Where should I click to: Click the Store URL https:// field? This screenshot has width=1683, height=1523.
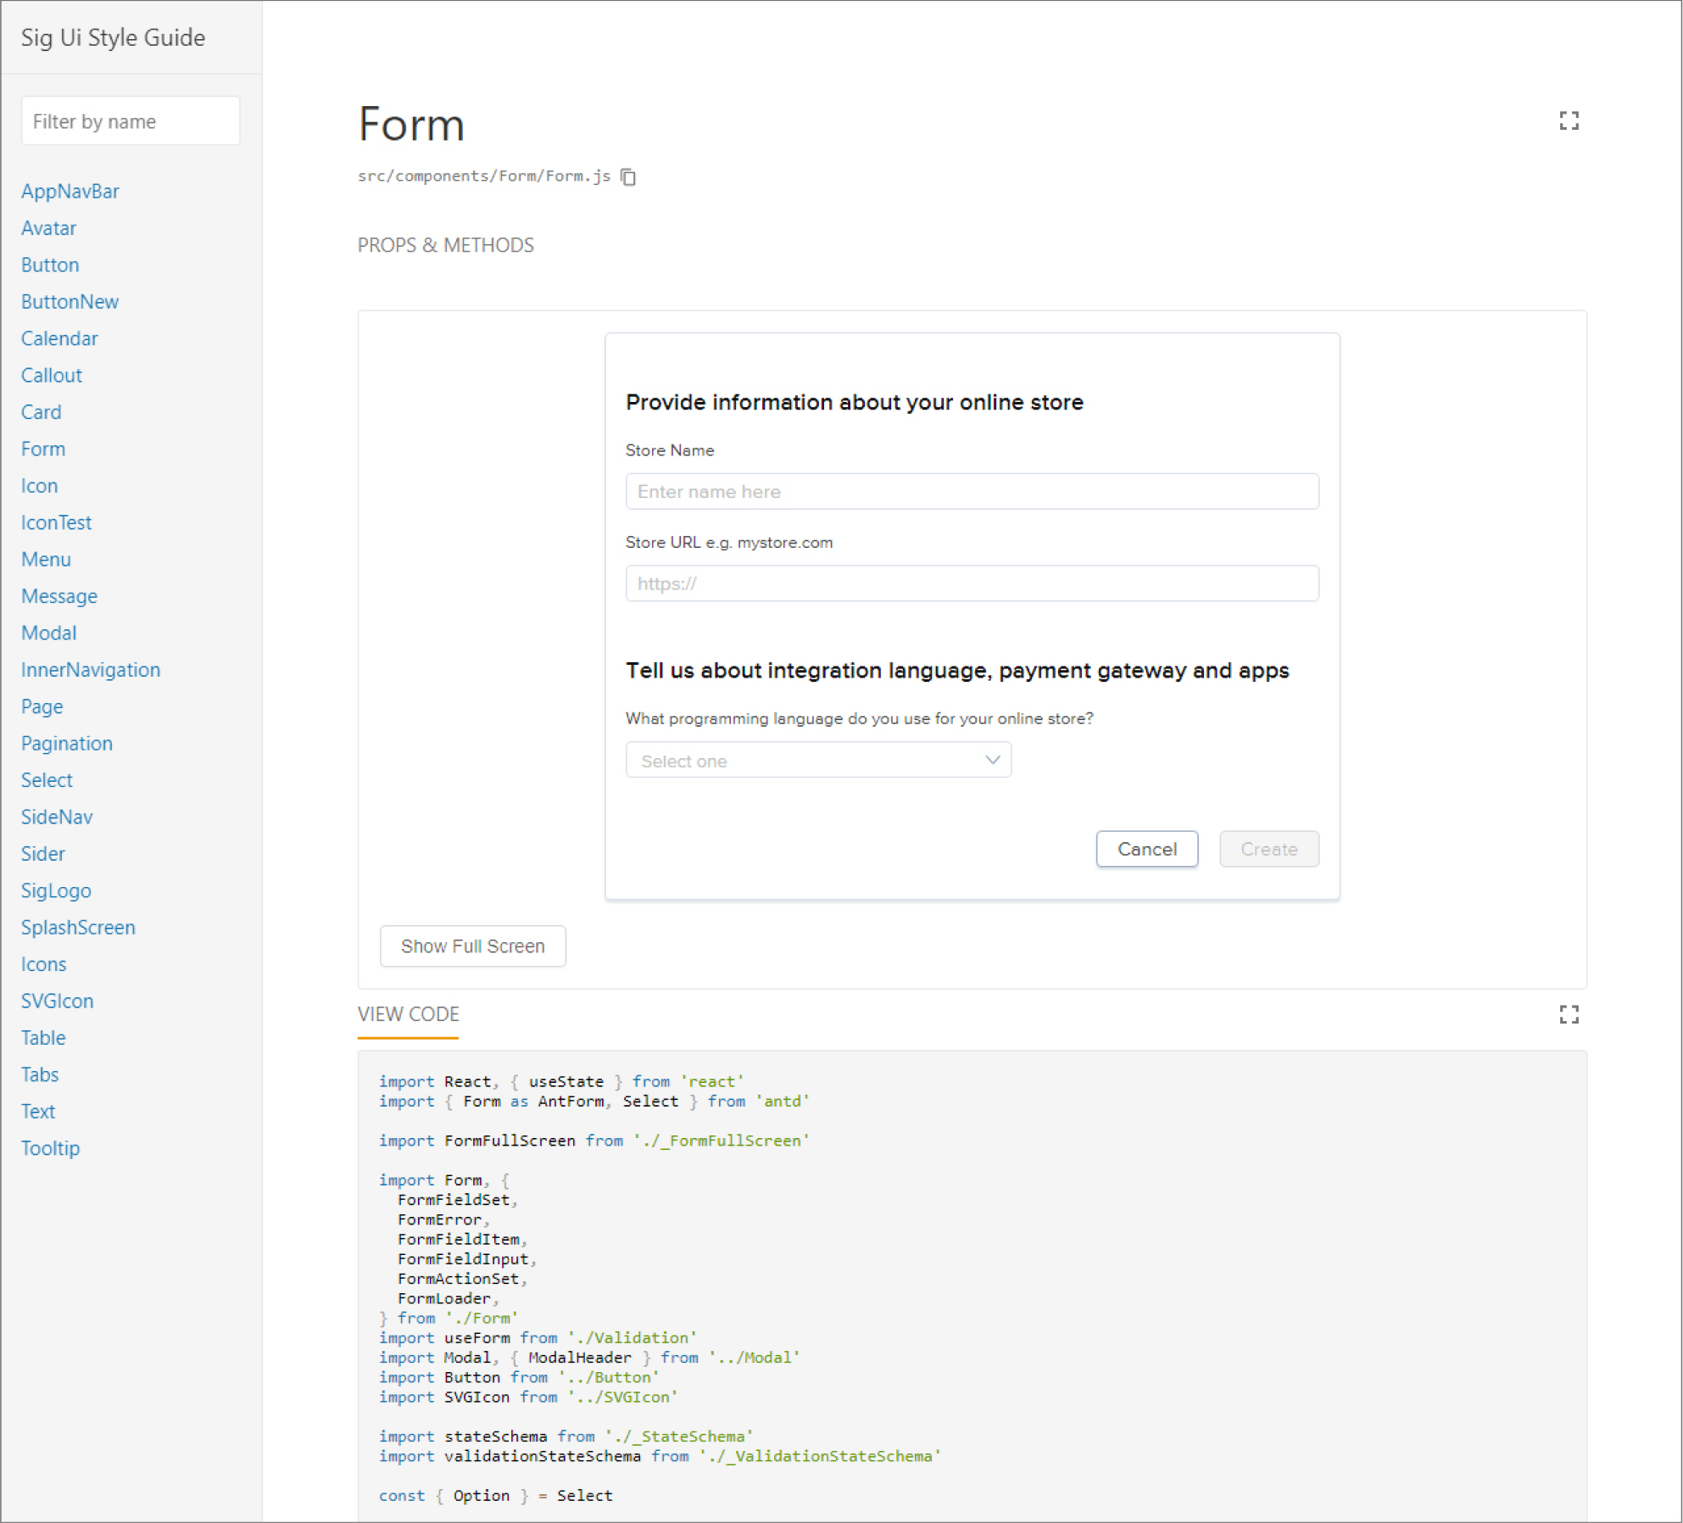click(x=972, y=583)
